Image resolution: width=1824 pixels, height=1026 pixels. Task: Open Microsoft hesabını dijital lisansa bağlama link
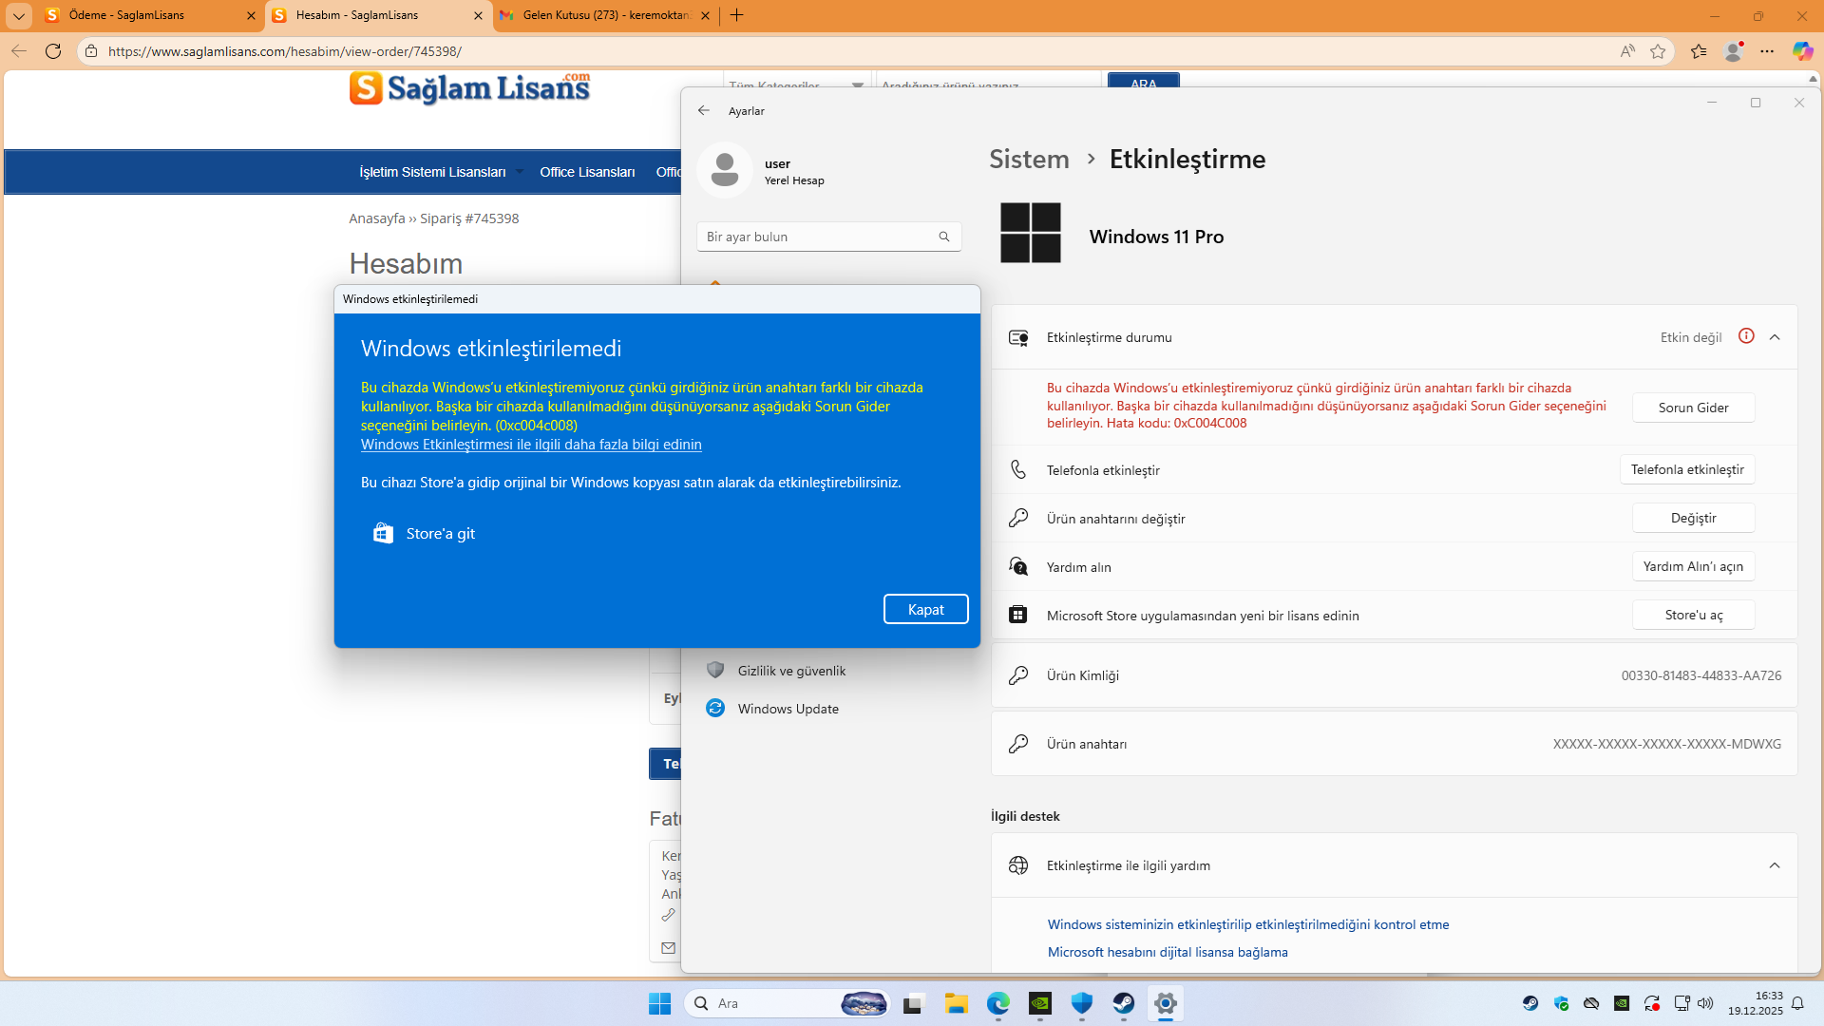pos(1168,952)
